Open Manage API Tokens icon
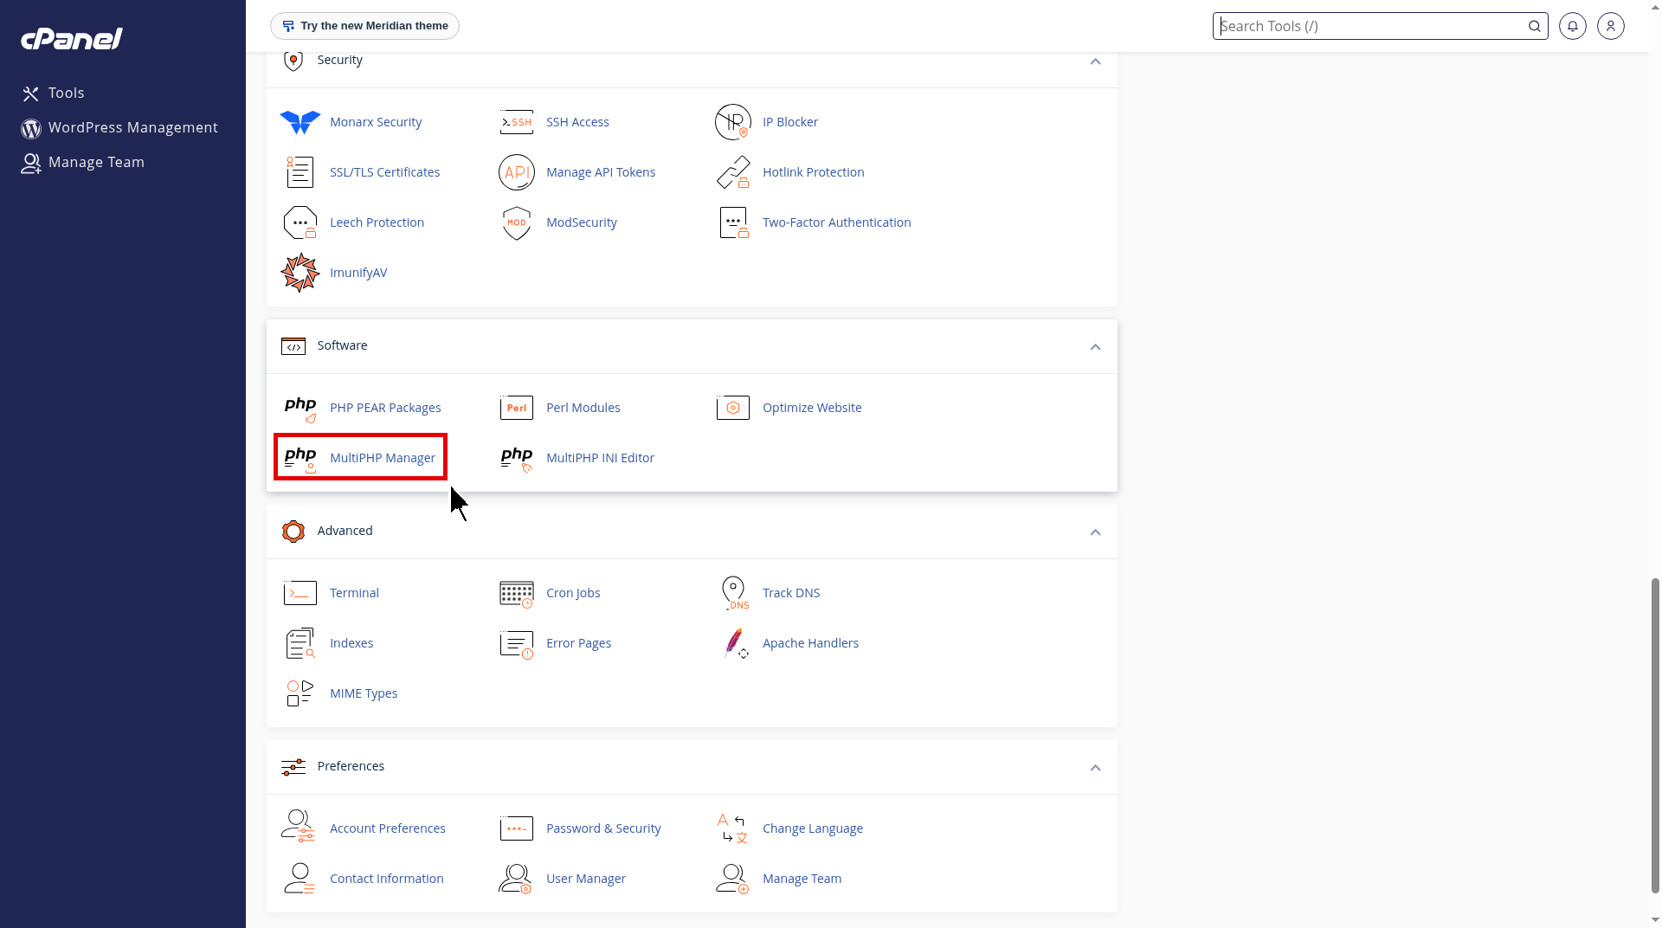The height and width of the screenshot is (928, 1662). coord(517,172)
